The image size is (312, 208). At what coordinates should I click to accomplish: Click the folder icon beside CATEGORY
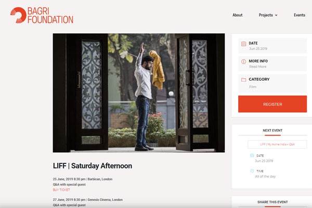click(243, 80)
